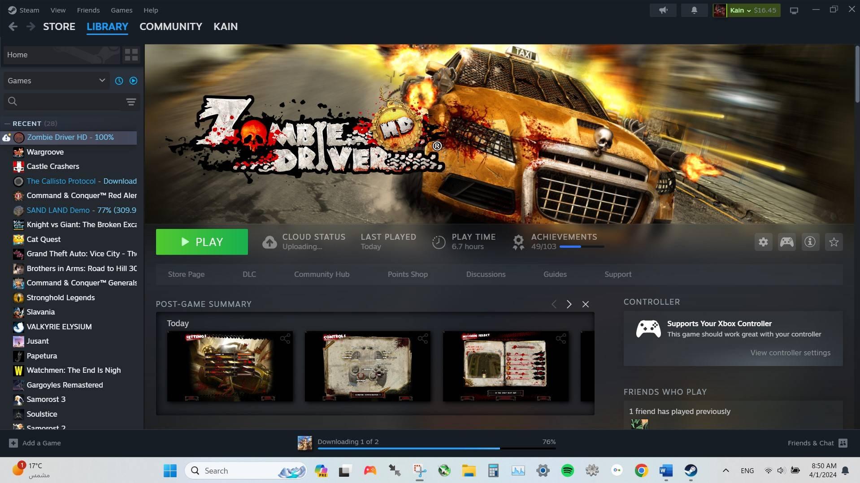Open File Explorer from the taskbar

coord(469,470)
